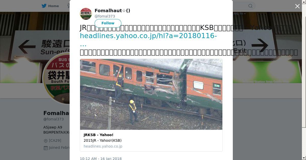Open the damaged orange train photo

[151, 94]
